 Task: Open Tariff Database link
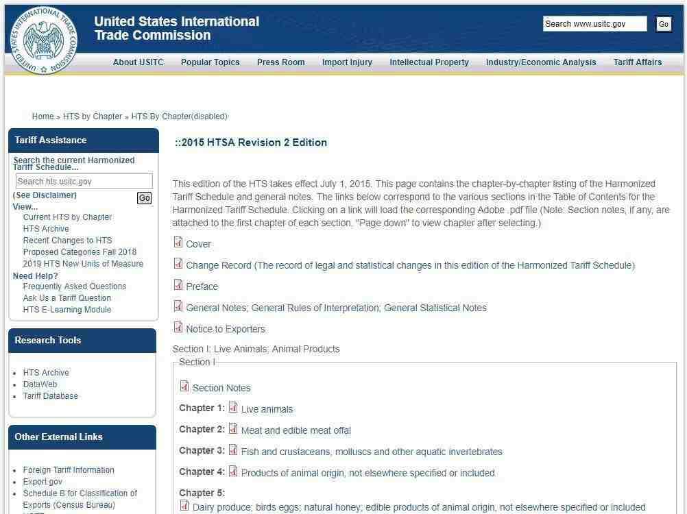point(50,396)
